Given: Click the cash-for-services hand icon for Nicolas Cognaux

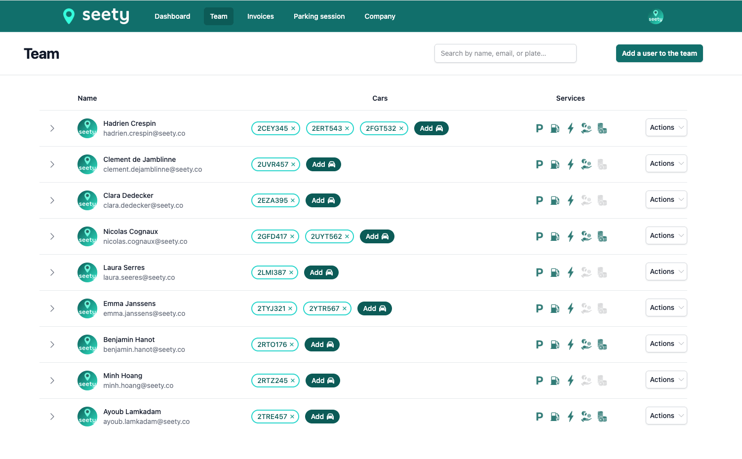Looking at the screenshot, I should [586, 236].
